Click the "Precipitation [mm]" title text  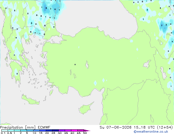[18, 127]
